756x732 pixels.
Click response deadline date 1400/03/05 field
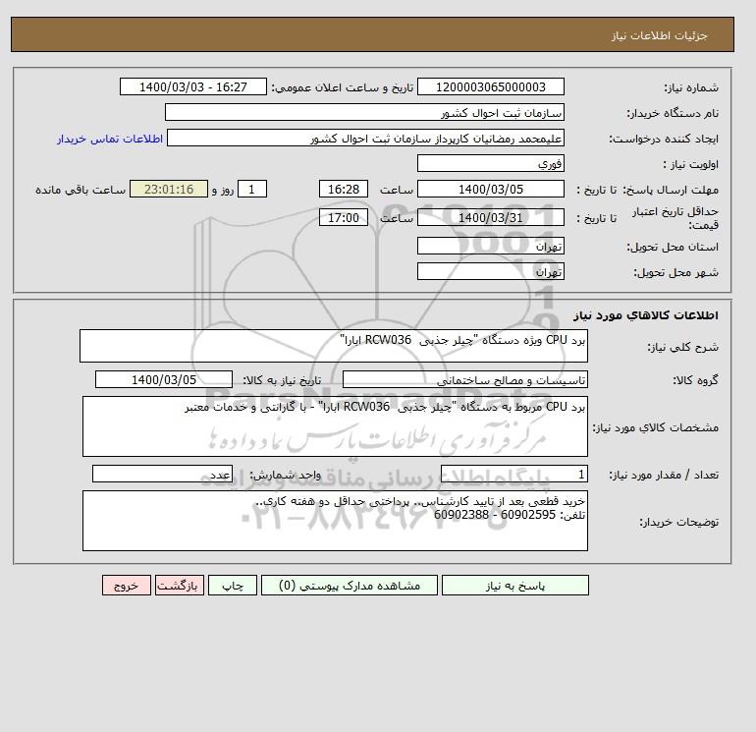(490, 190)
